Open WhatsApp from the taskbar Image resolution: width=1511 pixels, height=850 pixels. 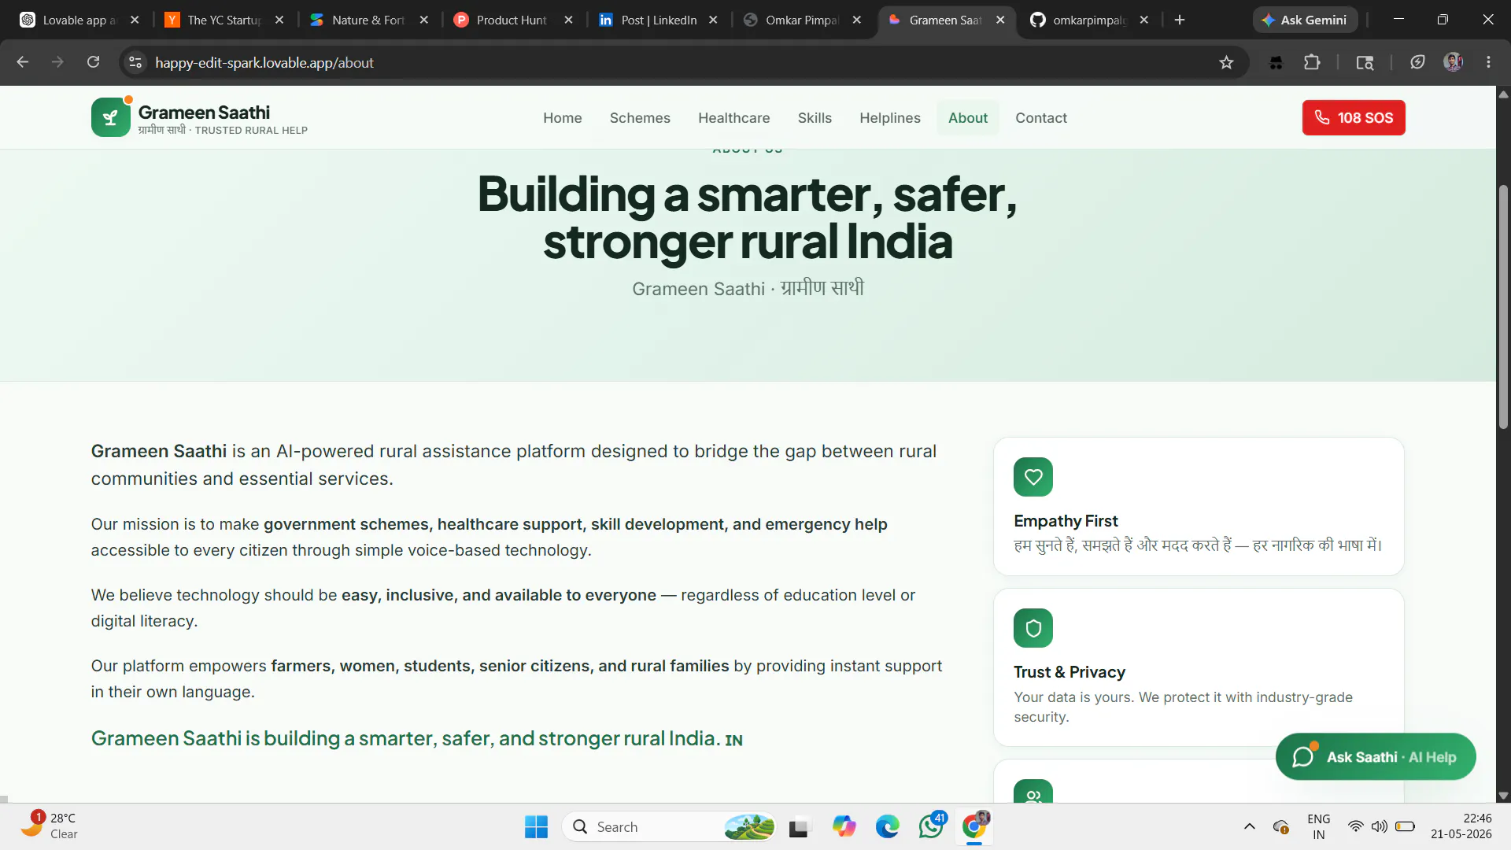[x=931, y=827]
